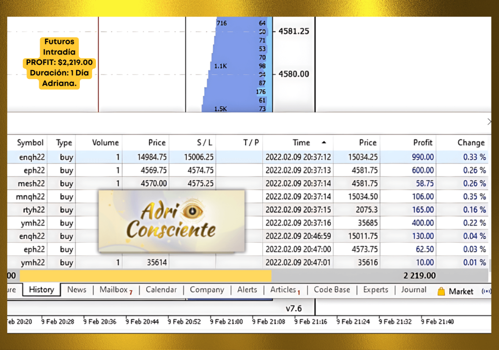The image size is (499, 350).
Task: Click the sort arrow in Time header
Action: click(324, 142)
